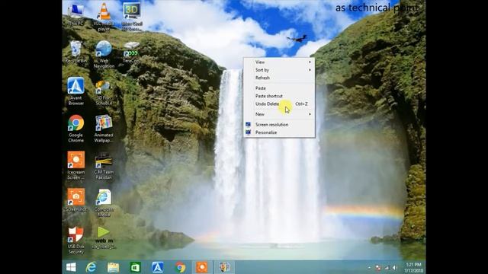Select Undo Delete in the context menu

pyautogui.click(x=279, y=104)
